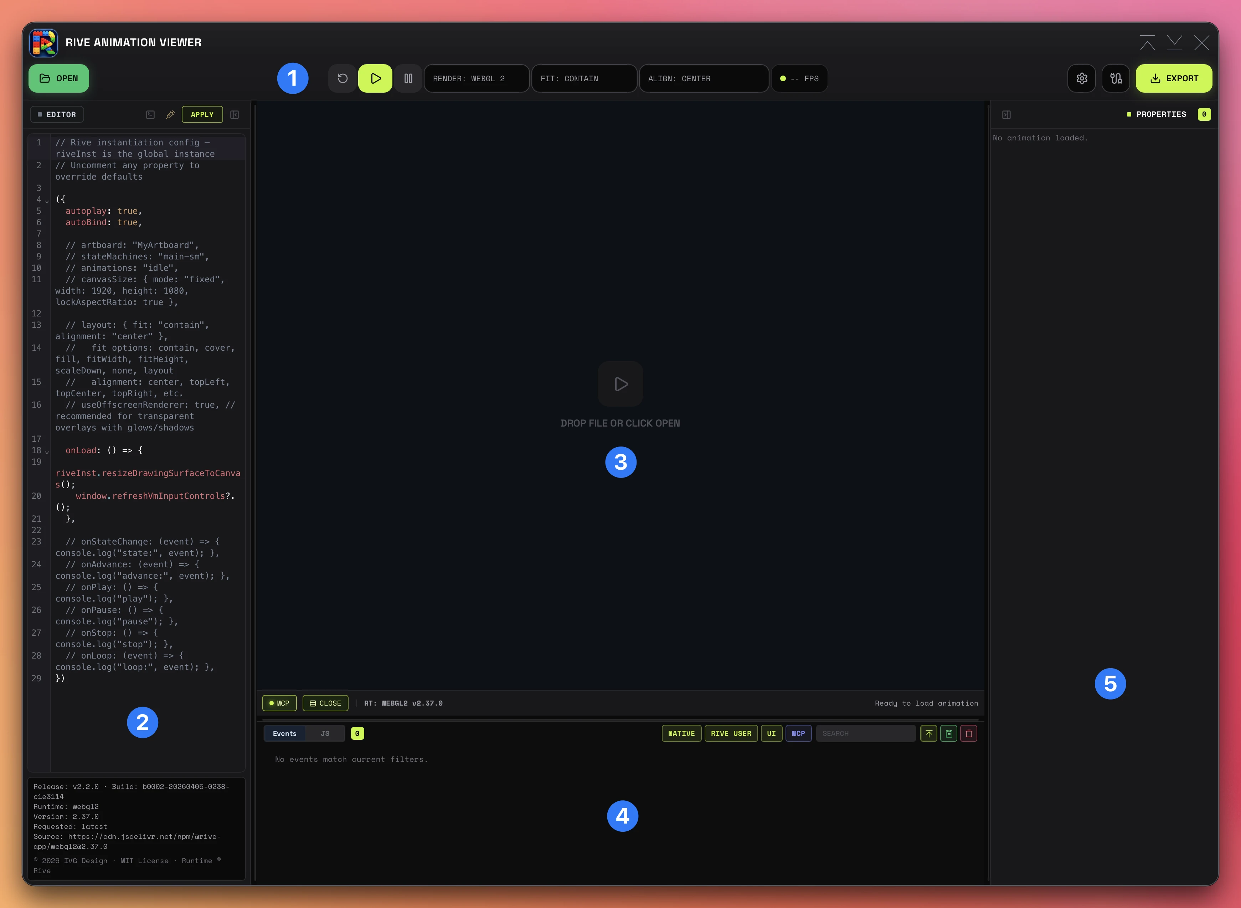This screenshot has height=908, width=1241.
Task: Click the 'Version: 2.37.0' info line
Action: click(66, 816)
